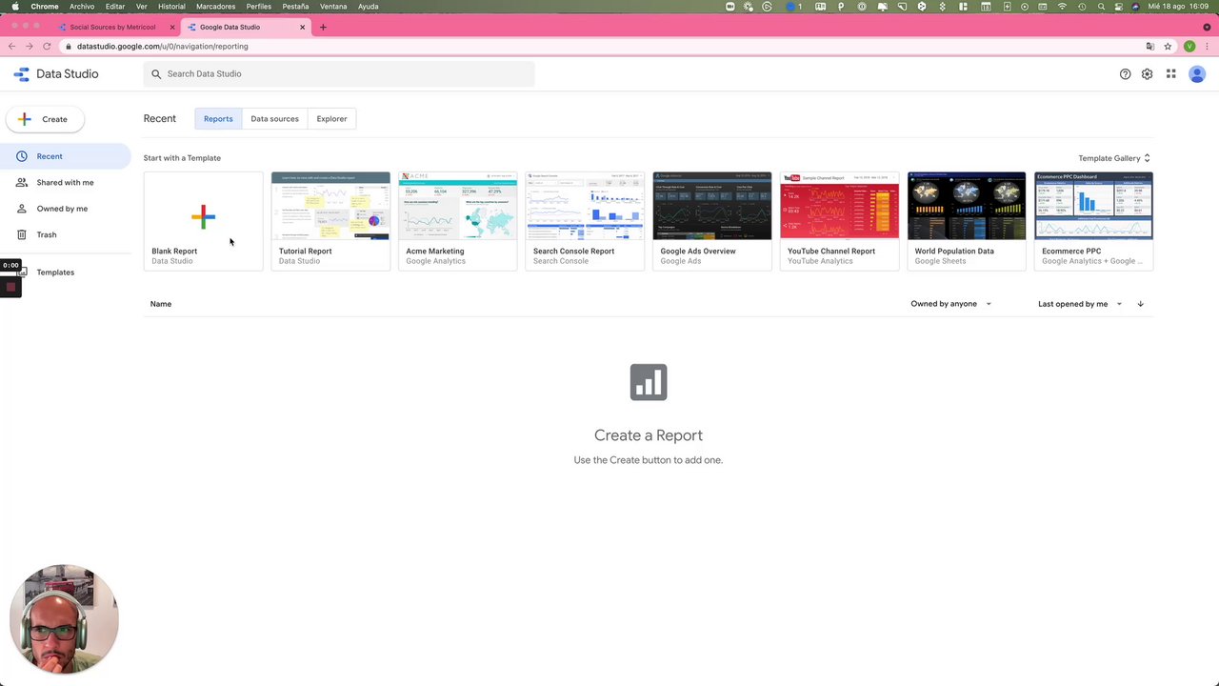Close the Social Sources by Metricool tab
Viewport: 1219px width, 686px height.
click(x=172, y=27)
